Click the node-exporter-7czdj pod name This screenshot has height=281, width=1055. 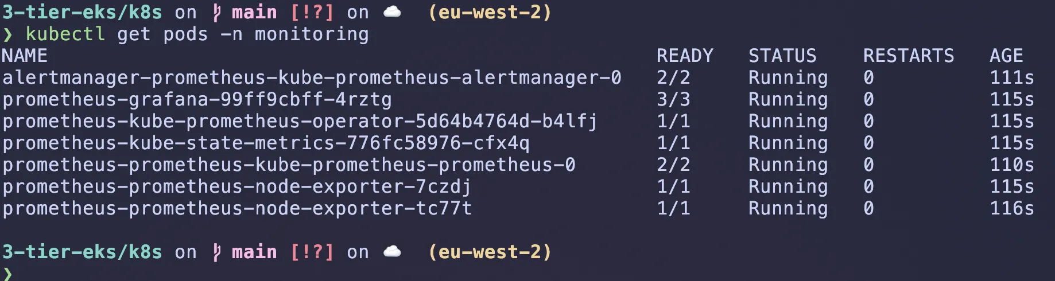[x=236, y=186]
